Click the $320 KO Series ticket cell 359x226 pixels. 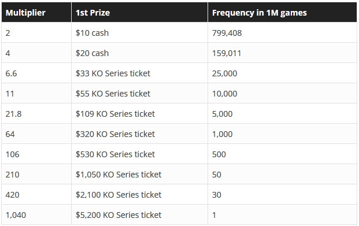point(140,134)
